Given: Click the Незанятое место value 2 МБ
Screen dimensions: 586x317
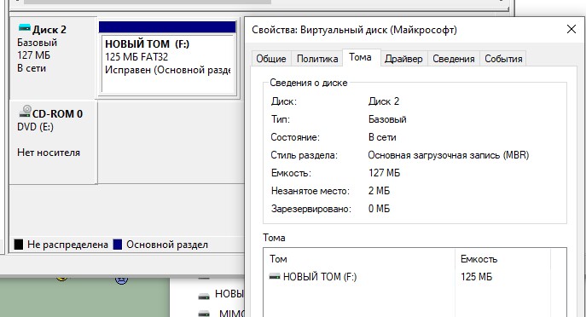Looking at the screenshot, I should coord(379,191).
